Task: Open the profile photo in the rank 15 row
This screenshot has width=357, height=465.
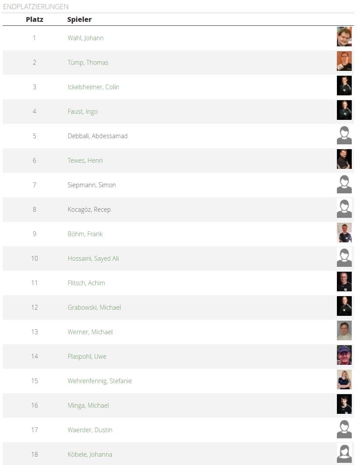Action: tap(344, 380)
